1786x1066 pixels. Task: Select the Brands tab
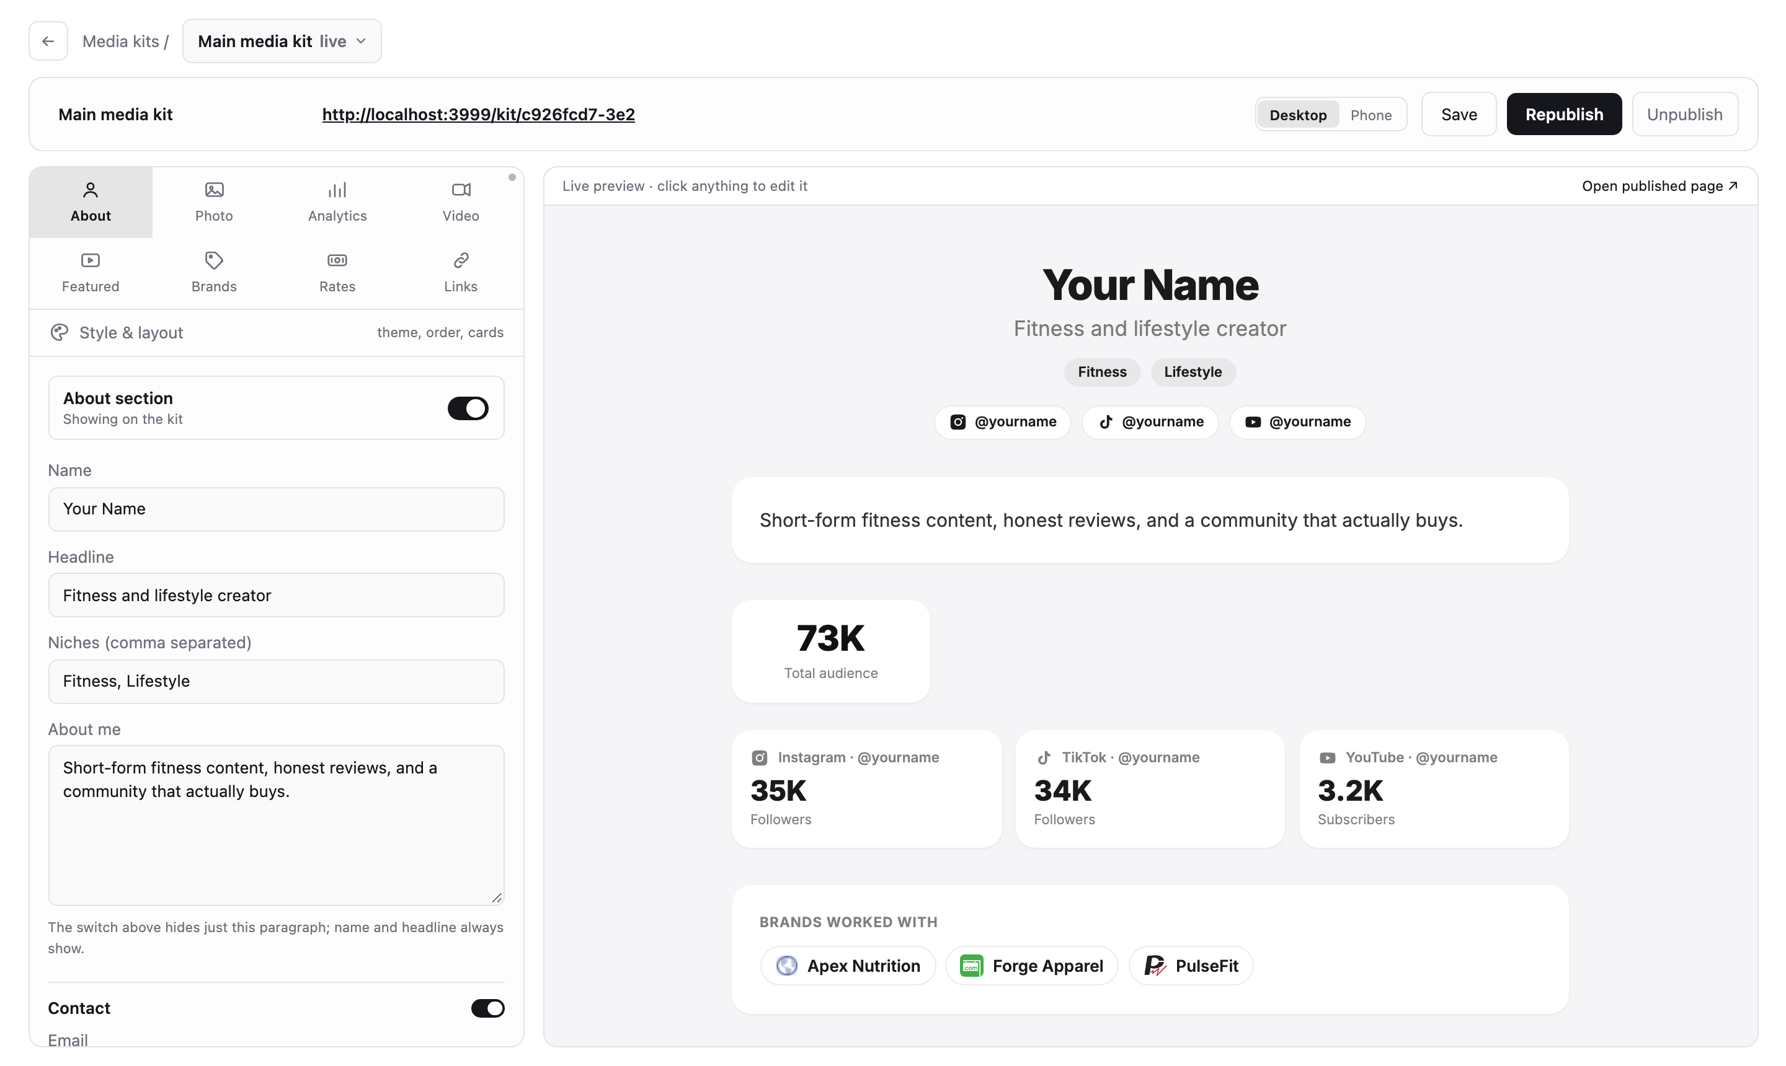point(214,273)
